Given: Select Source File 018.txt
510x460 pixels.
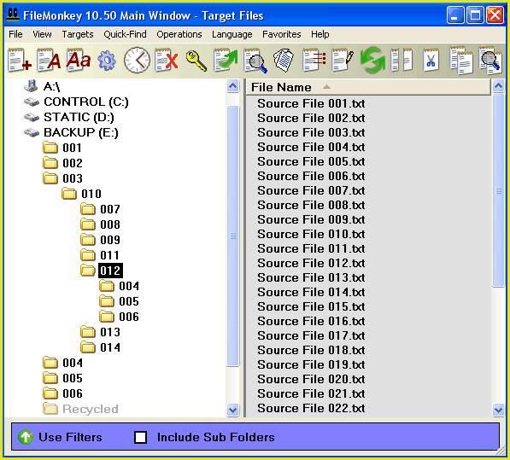Looking at the screenshot, I should (x=311, y=350).
